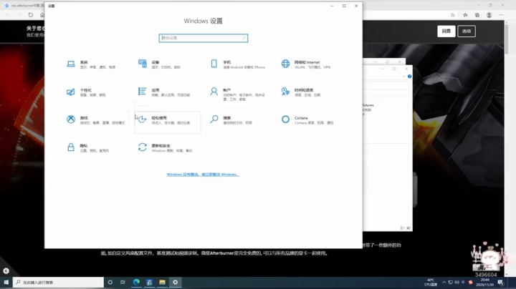The image size is (516, 289).
Task: Open the 轻松使用 (Ease of Access) category
Action: point(168,122)
